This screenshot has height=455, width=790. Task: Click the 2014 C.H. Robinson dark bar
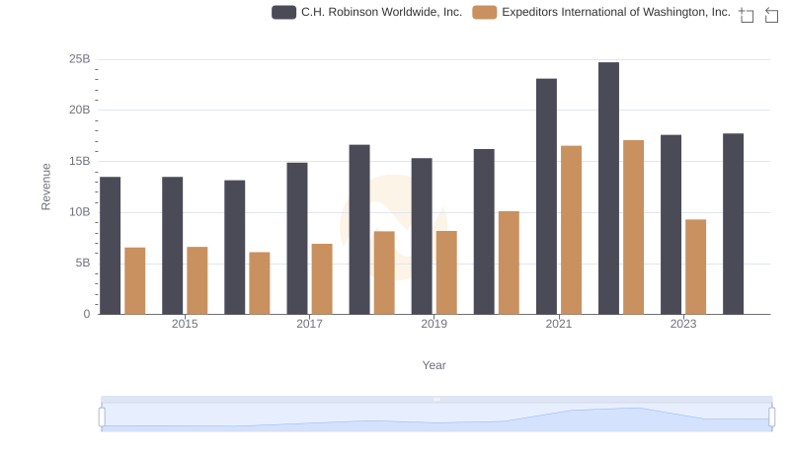(111, 246)
